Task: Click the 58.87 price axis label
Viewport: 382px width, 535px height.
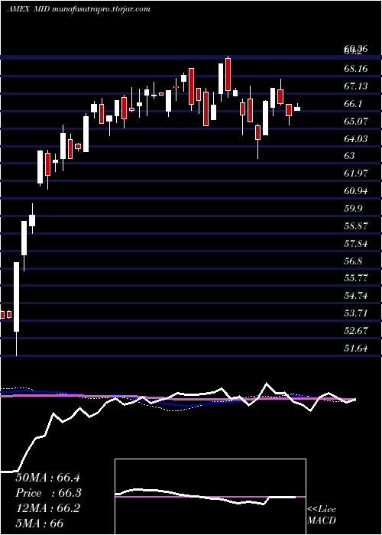Action: (x=356, y=226)
